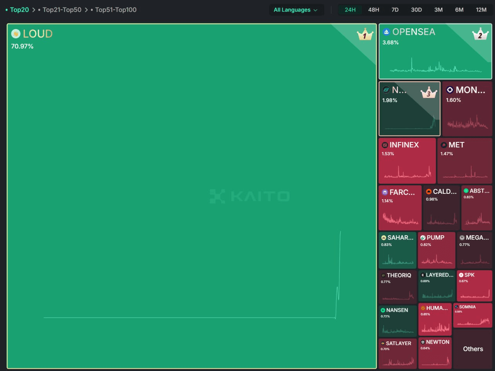
Task: Open the LOUD token name
Action: pos(38,34)
